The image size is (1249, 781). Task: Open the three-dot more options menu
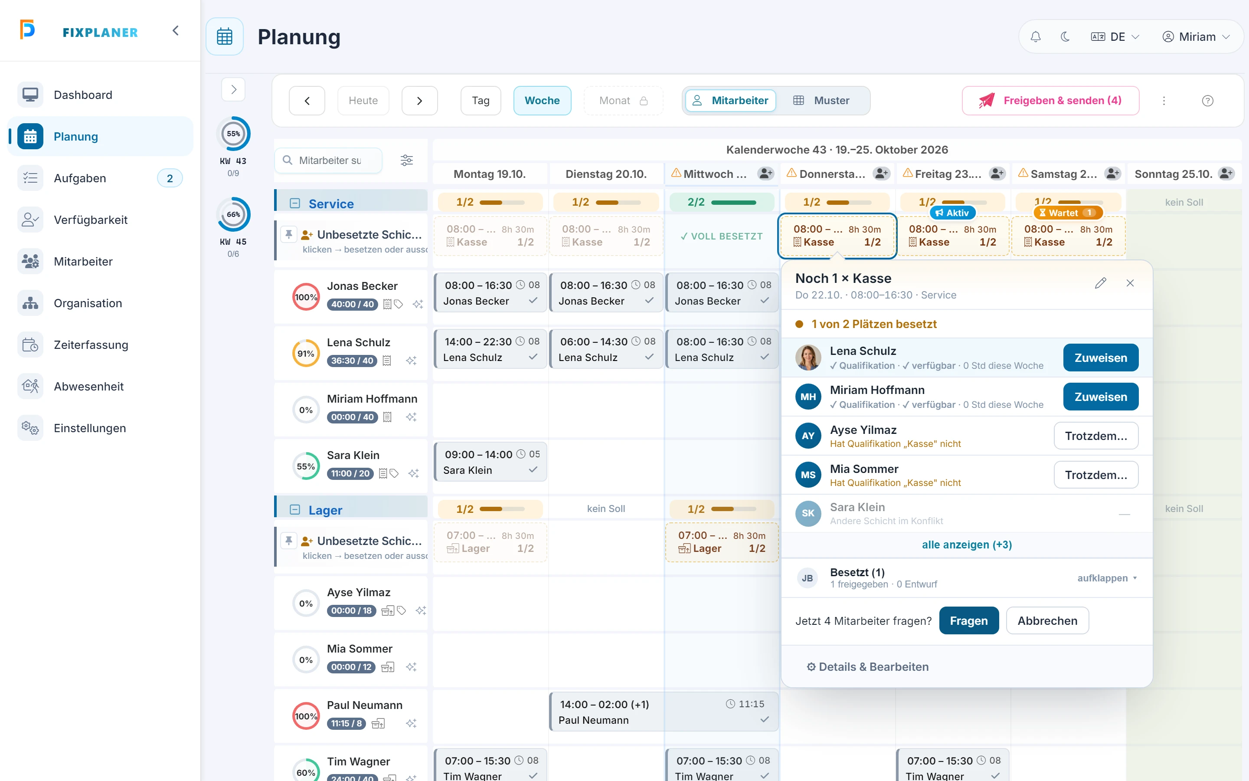coord(1164,101)
